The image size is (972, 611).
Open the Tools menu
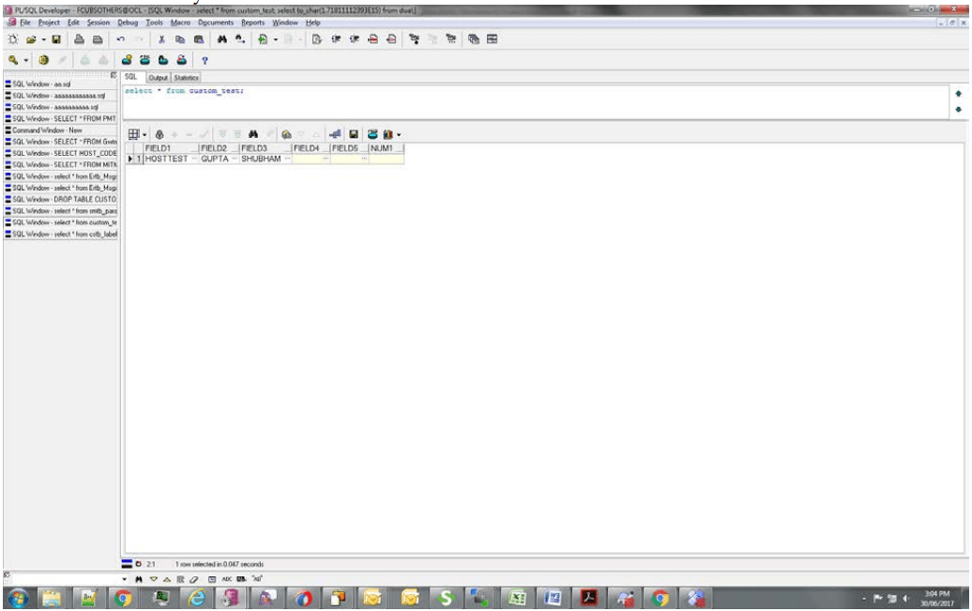tap(155, 23)
